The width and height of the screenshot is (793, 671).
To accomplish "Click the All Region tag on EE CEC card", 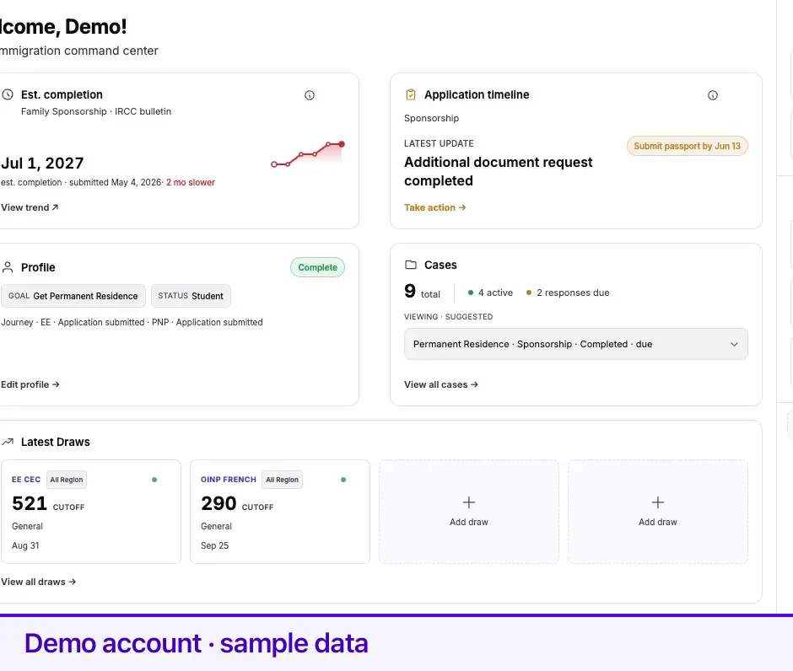I will pyautogui.click(x=67, y=480).
